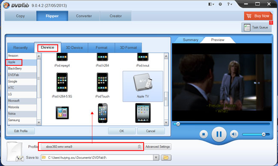
Task: Click the xbox360.wmv.wma9 profile field
Action: click(91, 147)
